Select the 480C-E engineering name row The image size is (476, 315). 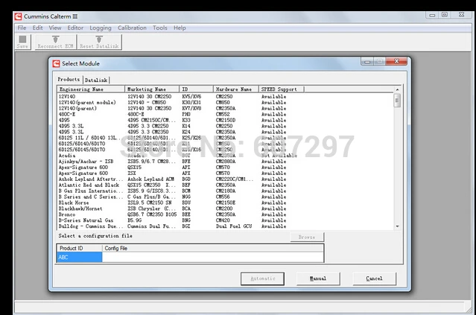click(226, 115)
